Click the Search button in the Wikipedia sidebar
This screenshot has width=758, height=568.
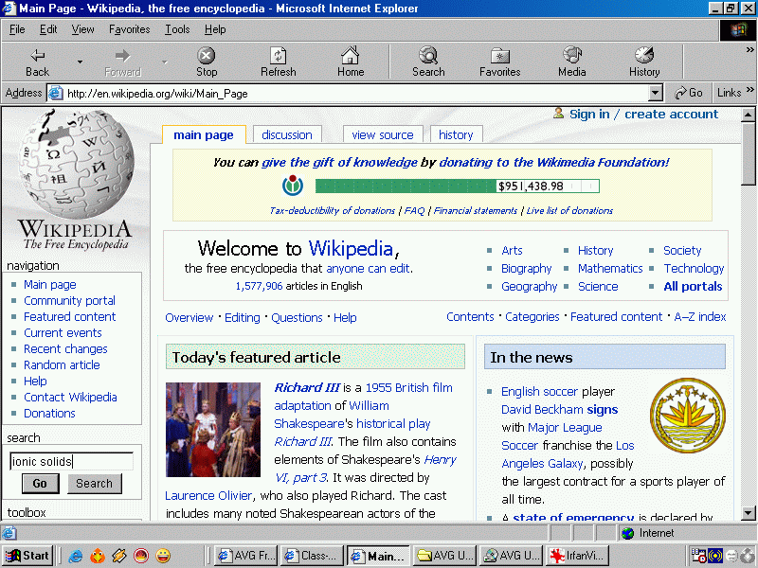[x=94, y=484]
